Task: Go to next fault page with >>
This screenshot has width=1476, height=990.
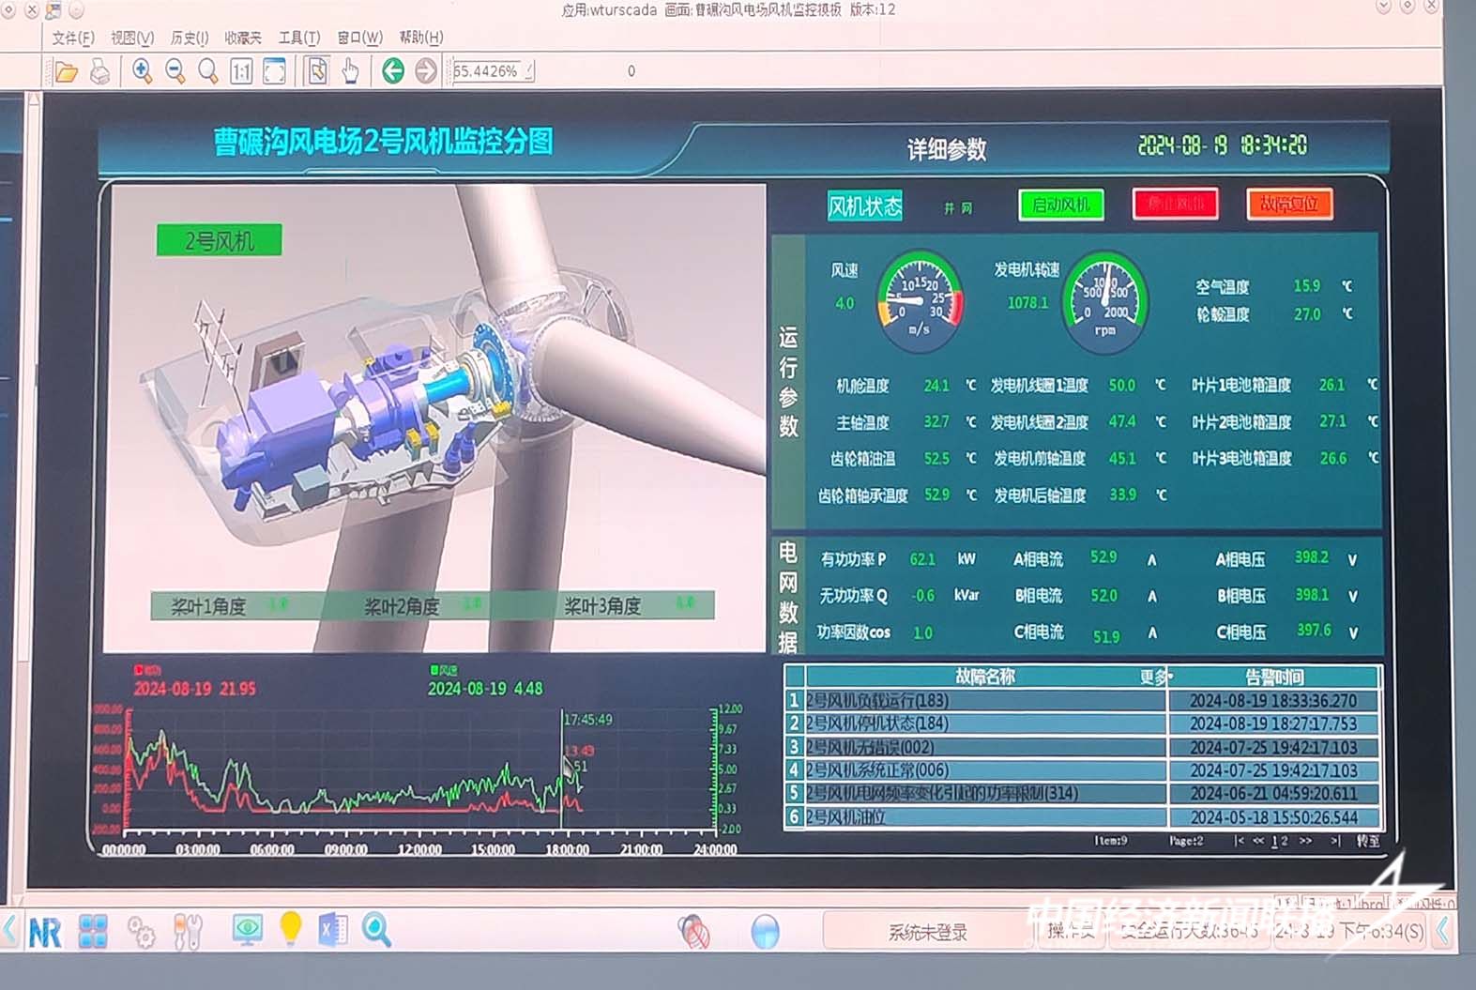Action: [x=1305, y=841]
